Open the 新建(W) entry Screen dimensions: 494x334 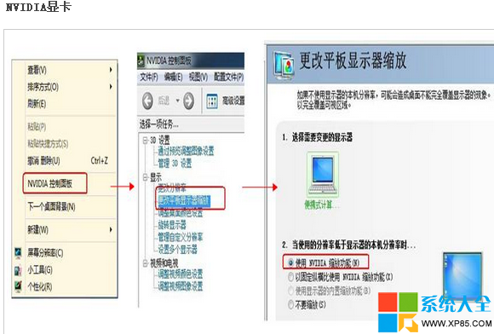point(37,230)
